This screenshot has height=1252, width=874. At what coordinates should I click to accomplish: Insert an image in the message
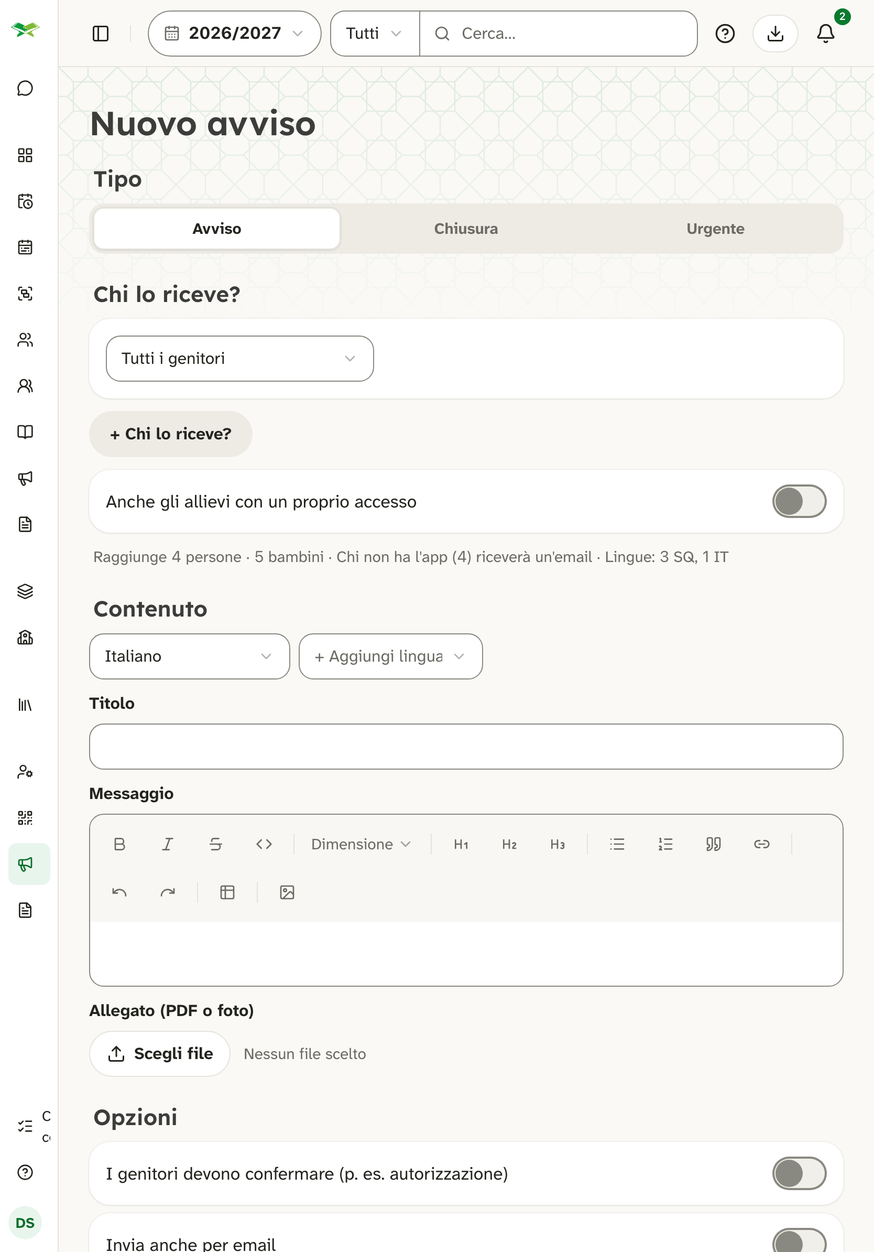coord(287,893)
